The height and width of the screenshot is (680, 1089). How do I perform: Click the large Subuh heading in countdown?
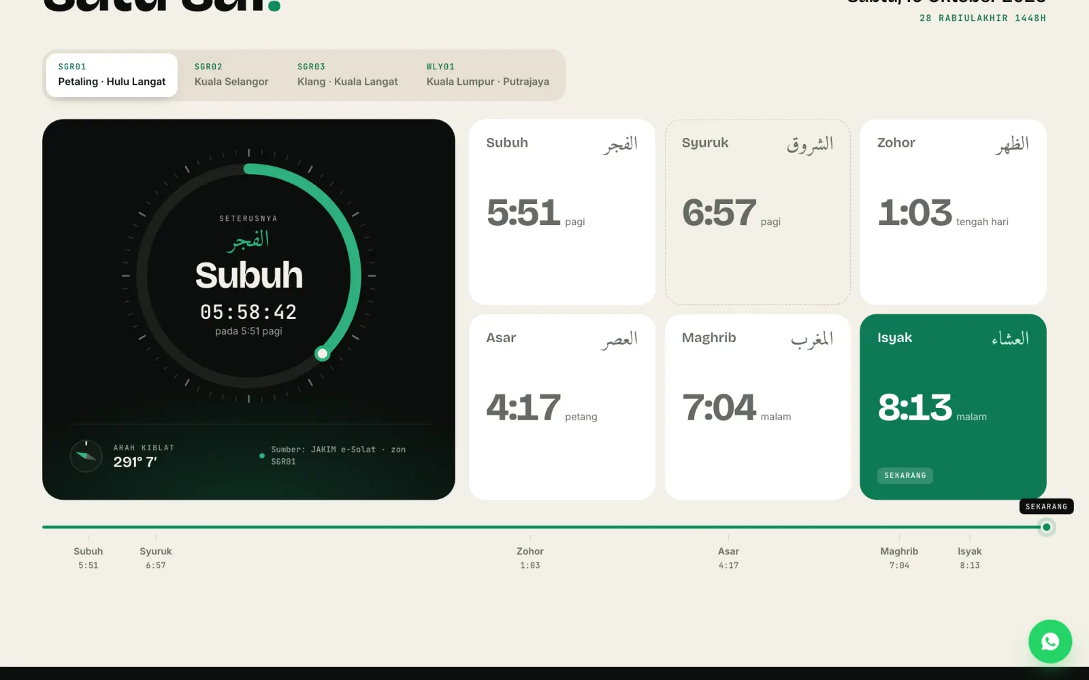click(x=249, y=275)
